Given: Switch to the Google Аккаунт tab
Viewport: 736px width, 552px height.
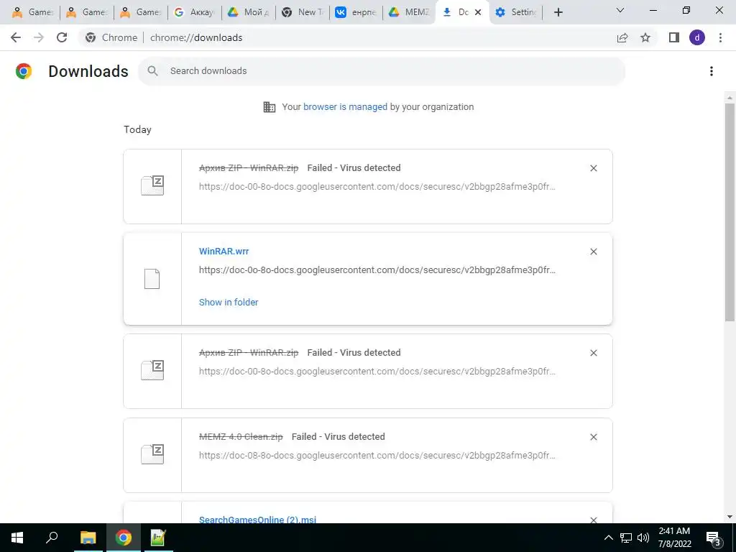Looking at the screenshot, I should tap(194, 12).
